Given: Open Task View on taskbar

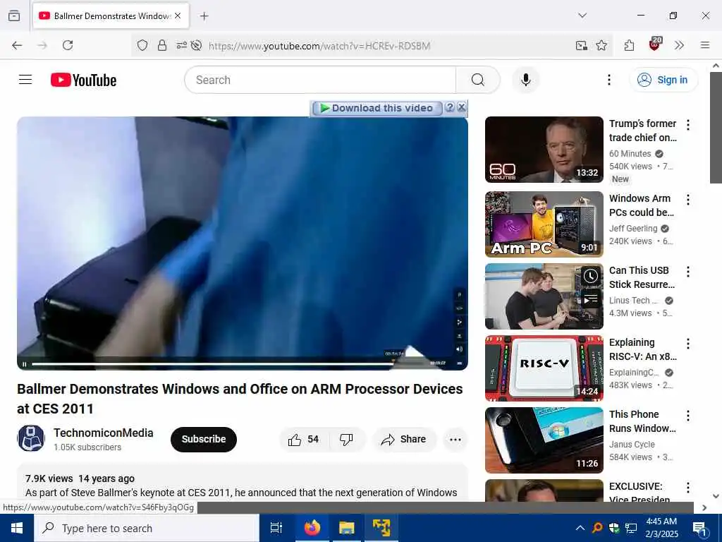Looking at the screenshot, I should [x=276, y=528].
